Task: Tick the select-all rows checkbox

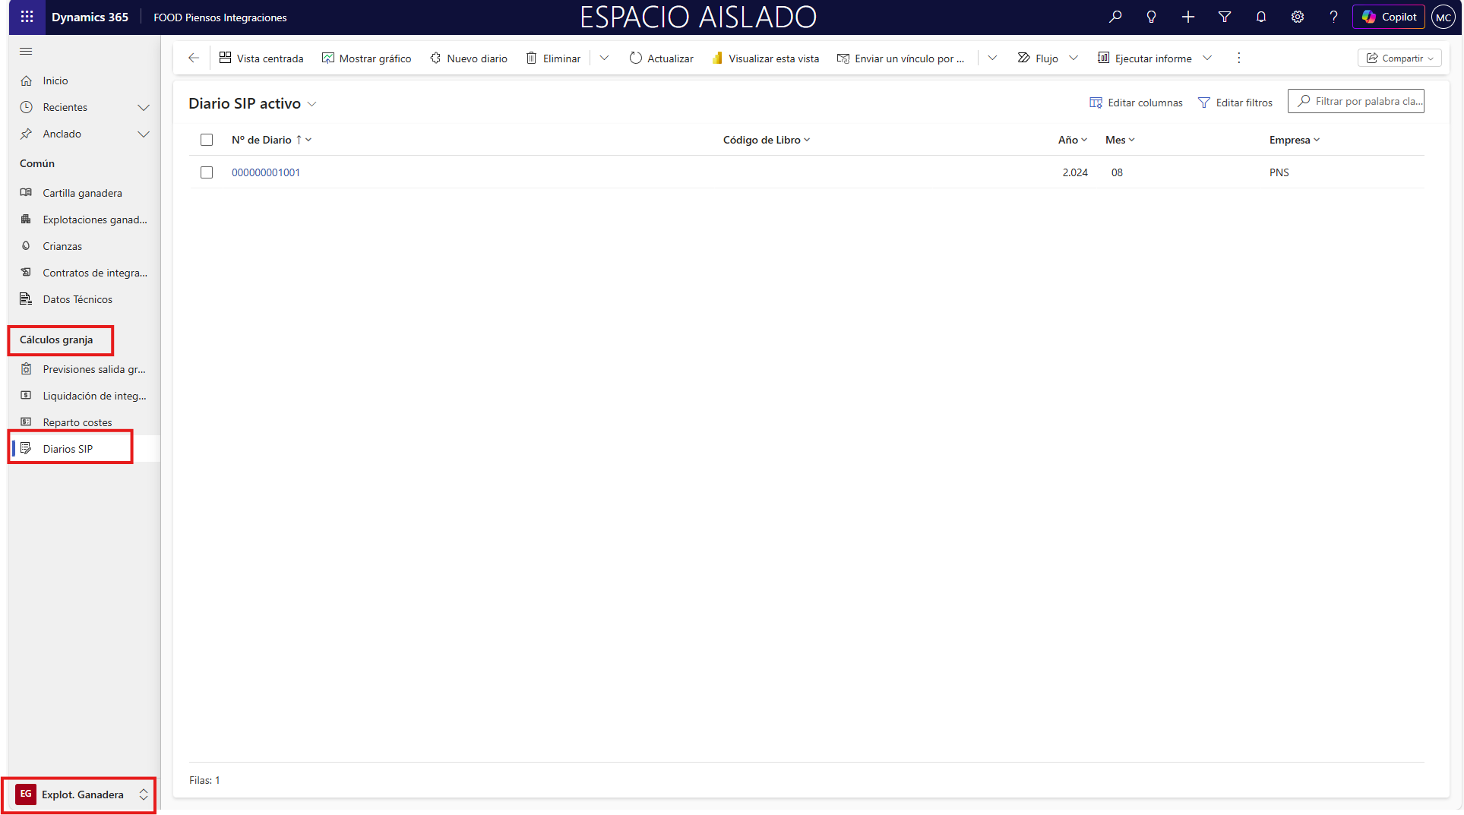Action: pyautogui.click(x=207, y=140)
